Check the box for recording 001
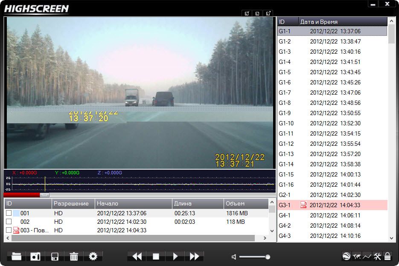The image size is (399, 266). pyautogui.click(x=9, y=213)
